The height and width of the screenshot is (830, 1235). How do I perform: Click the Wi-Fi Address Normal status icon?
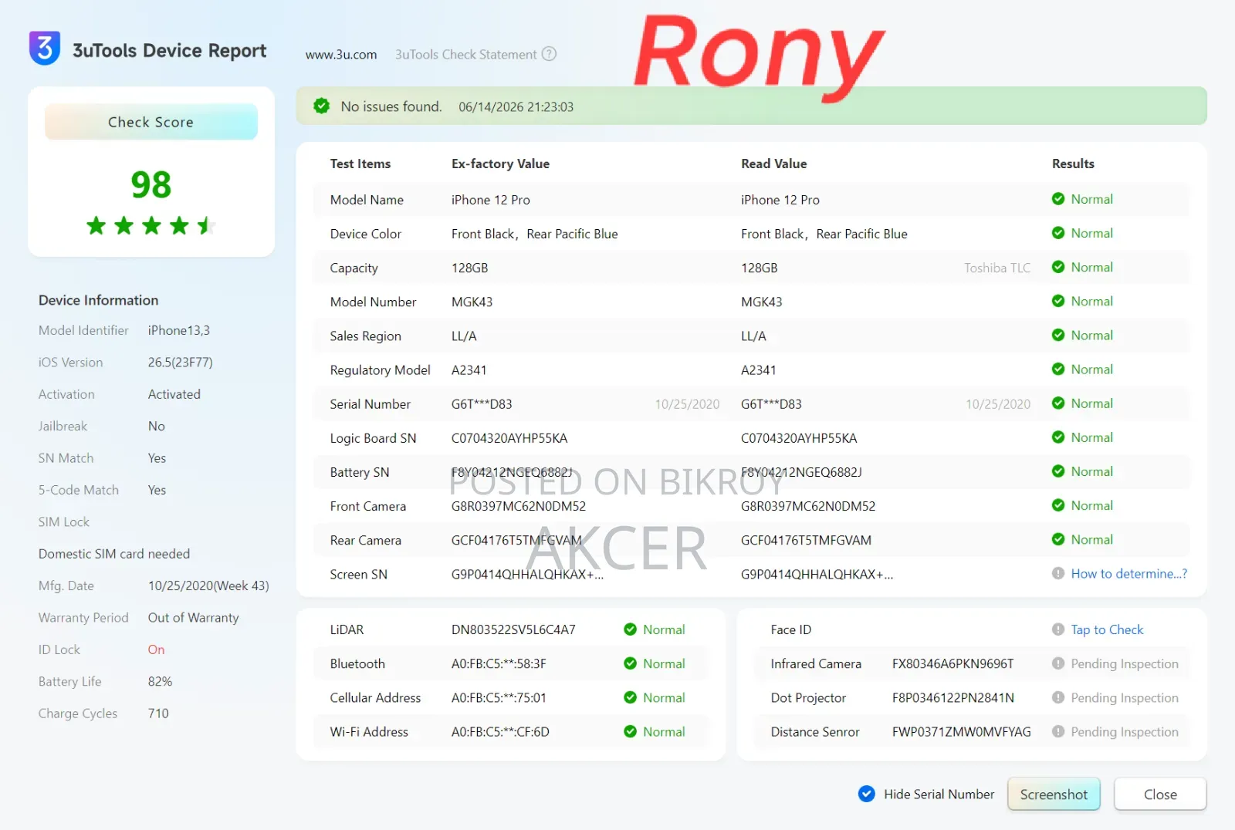pyautogui.click(x=630, y=731)
